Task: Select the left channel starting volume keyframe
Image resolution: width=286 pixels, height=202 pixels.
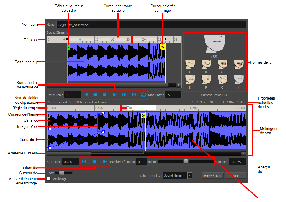Action: (50, 129)
